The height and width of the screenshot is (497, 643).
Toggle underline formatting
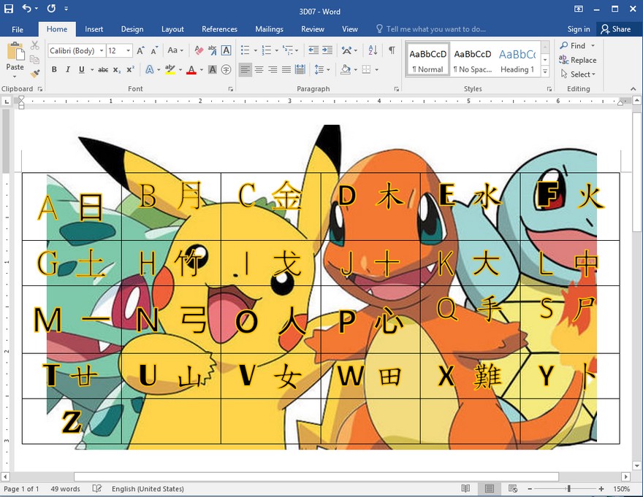click(82, 69)
